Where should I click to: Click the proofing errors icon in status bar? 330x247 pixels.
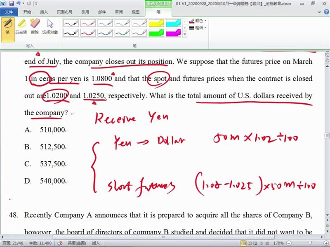coord(60,243)
